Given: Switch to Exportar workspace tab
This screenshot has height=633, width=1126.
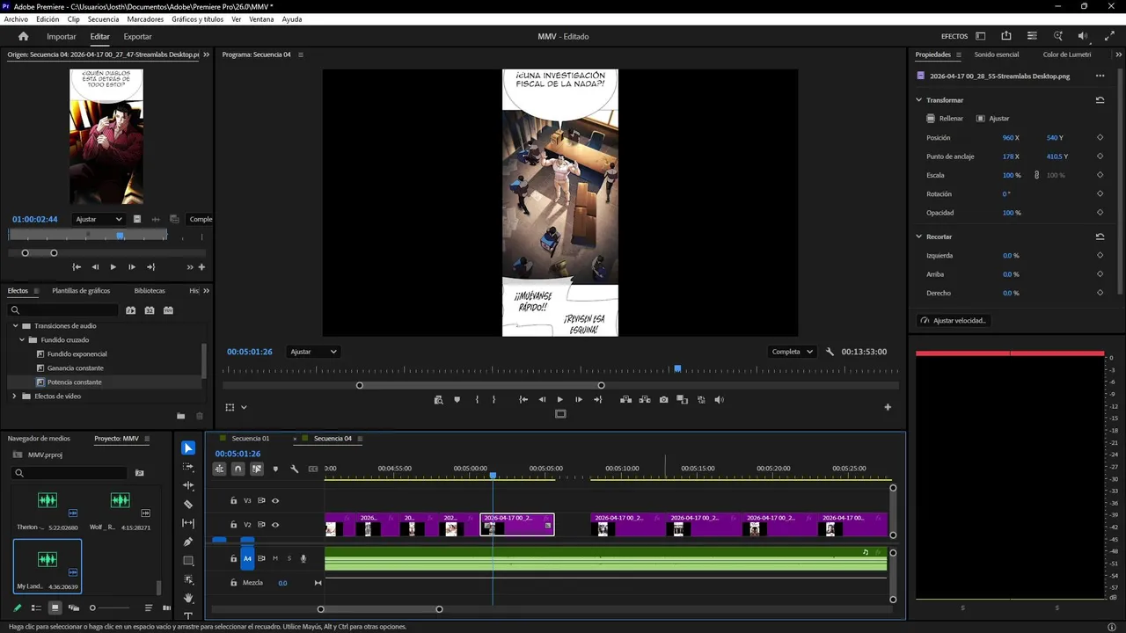Looking at the screenshot, I should tap(137, 36).
